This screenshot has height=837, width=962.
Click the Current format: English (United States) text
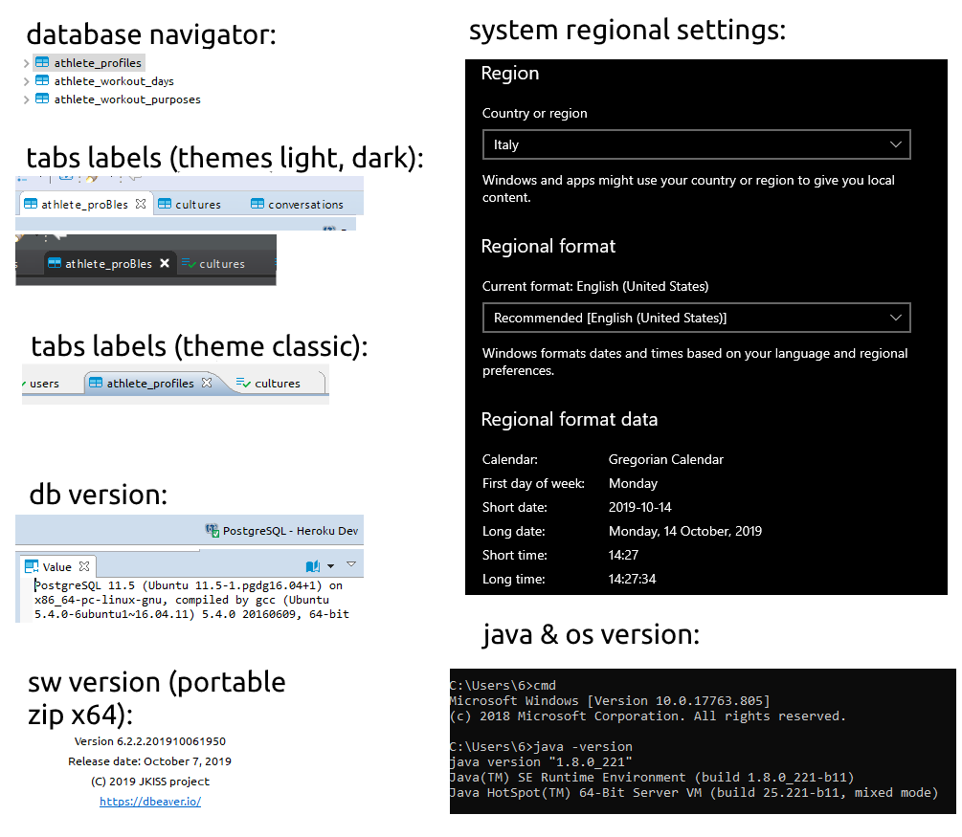click(595, 286)
